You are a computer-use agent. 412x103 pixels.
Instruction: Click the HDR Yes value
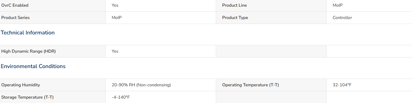115,51
